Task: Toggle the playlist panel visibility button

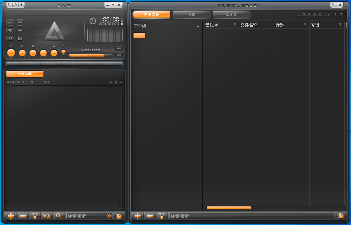Action: tap(119, 54)
